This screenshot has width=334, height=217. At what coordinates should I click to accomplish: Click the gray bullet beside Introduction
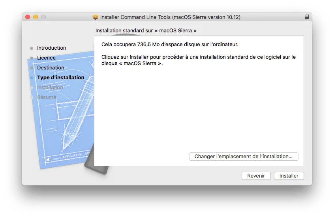click(32, 48)
